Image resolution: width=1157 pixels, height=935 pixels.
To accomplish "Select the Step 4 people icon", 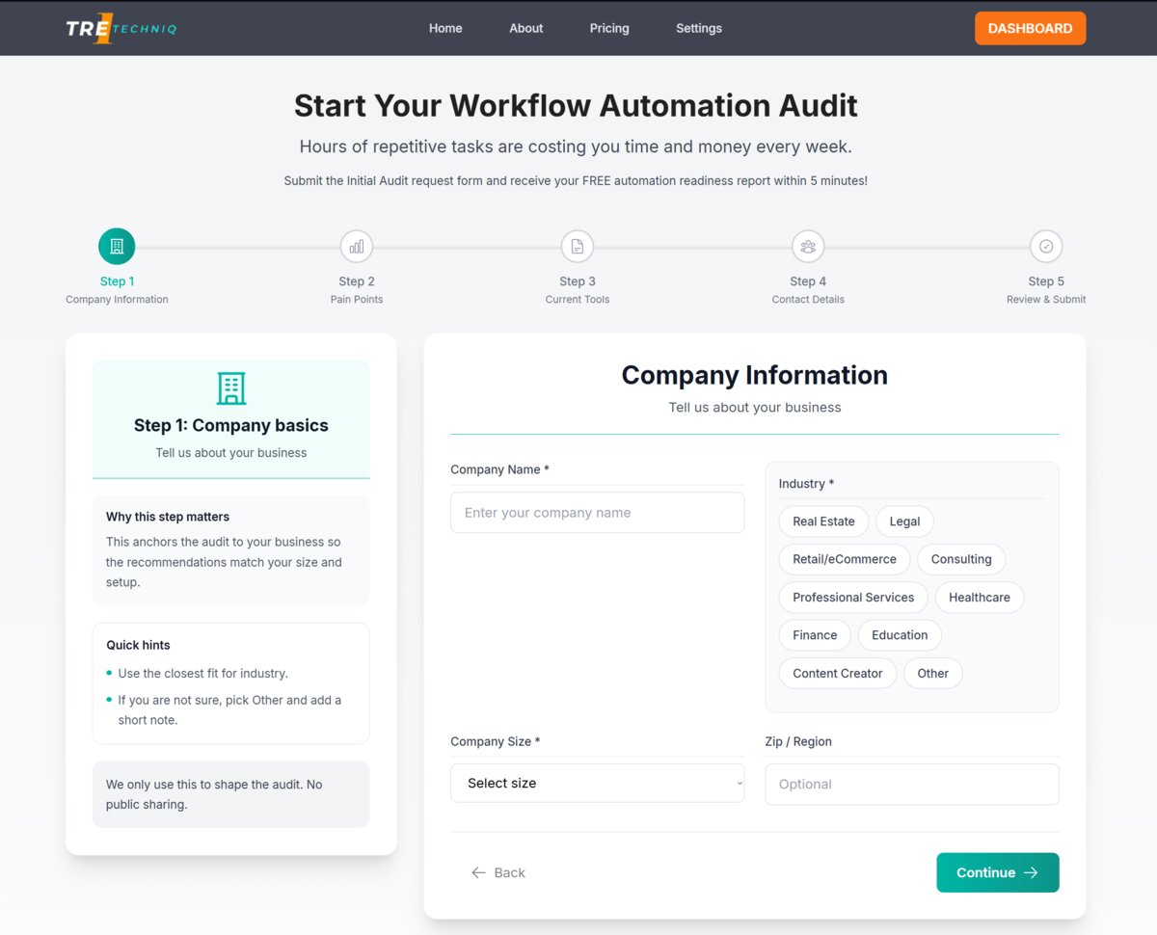I will coord(808,247).
